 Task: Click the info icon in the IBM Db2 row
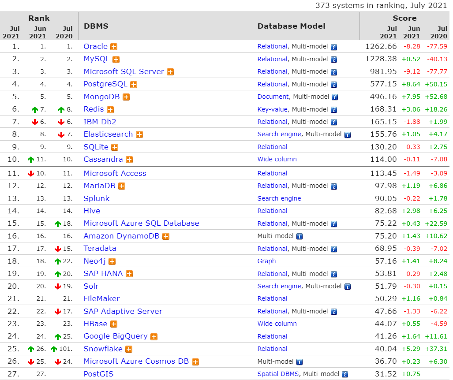click(x=334, y=122)
